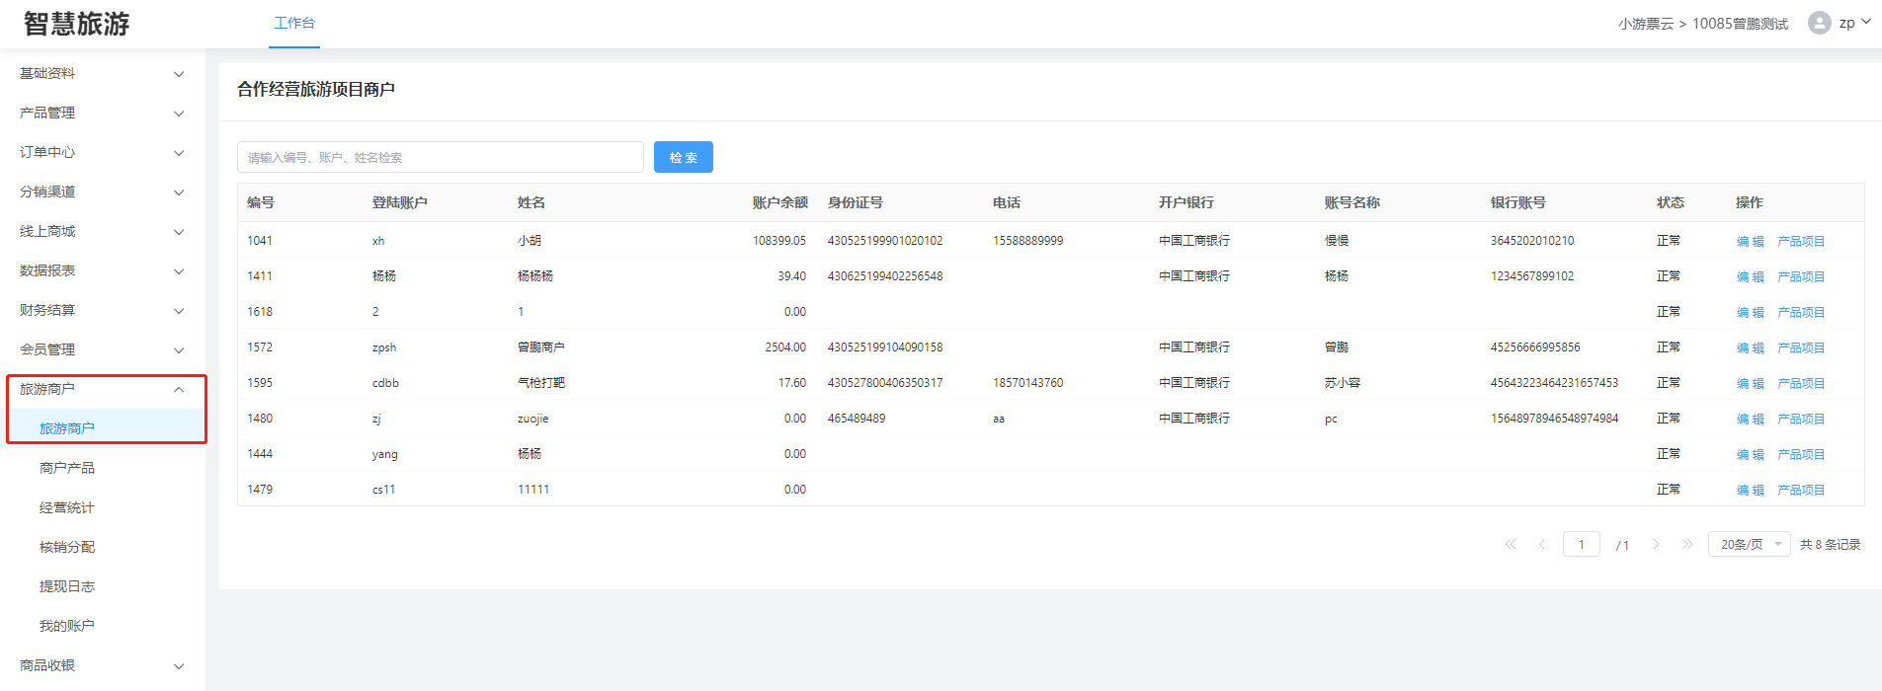The height and width of the screenshot is (691, 1882).
Task: Go to the previous page arrow
Action: click(1541, 545)
